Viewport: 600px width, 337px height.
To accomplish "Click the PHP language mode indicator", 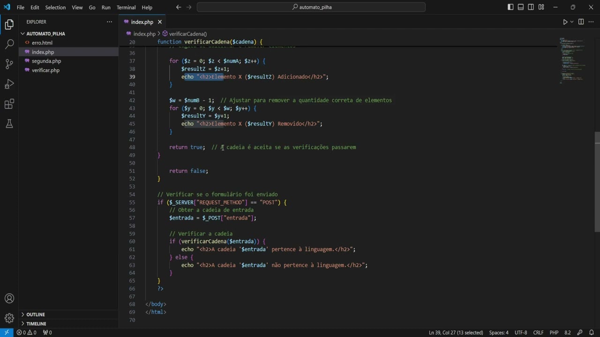I will coord(554,332).
